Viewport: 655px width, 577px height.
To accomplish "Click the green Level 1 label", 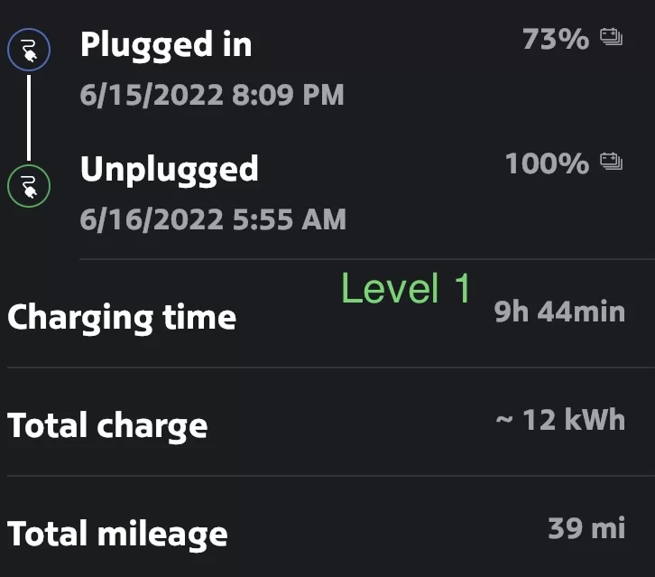I will [x=406, y=289].
